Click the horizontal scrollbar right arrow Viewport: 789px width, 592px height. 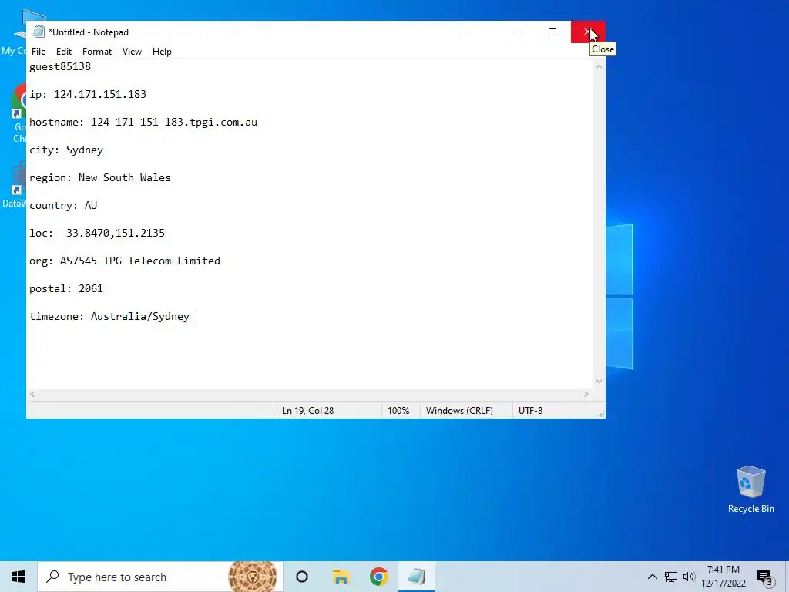(586, 394)
